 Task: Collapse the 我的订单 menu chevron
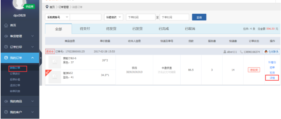pyautogui.click(x=33, y=58)
